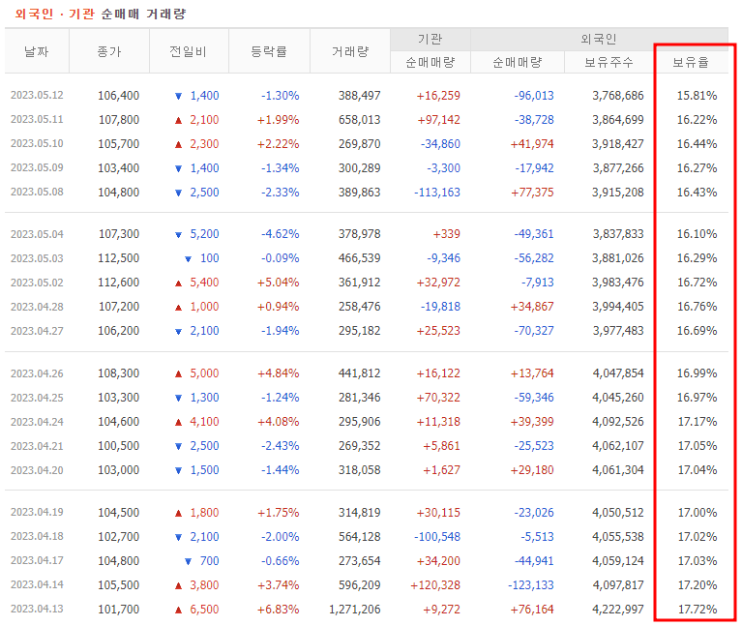Select the date 2023.05.11
The width and height of the screenshot is (742, 626).
[37, 119]
